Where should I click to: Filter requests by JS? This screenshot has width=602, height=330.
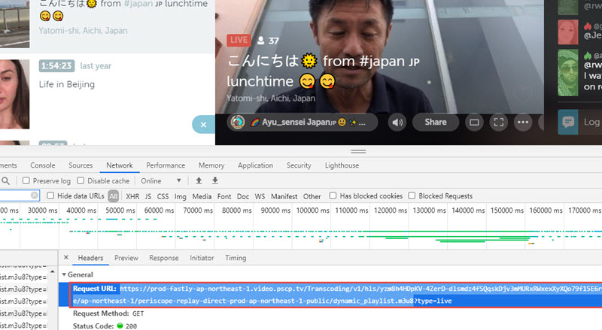[x=148, y=196]
